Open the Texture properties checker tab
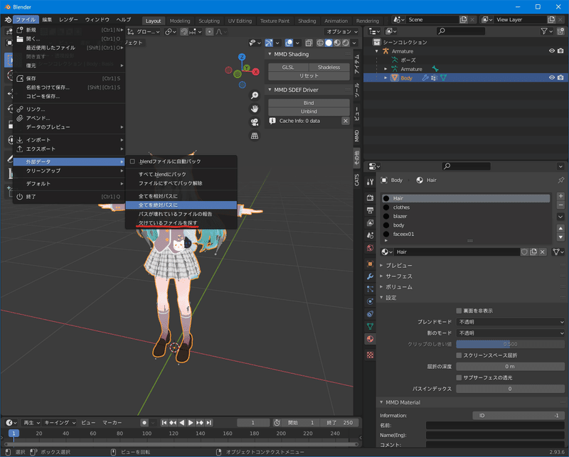Image resolution: width=569 pixels, height=457 pixels. (370, 355)
